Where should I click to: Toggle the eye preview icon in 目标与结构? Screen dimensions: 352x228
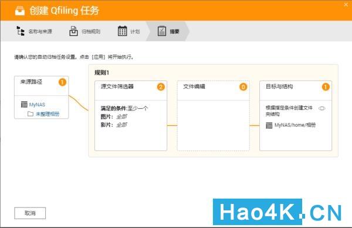(321, 108)
